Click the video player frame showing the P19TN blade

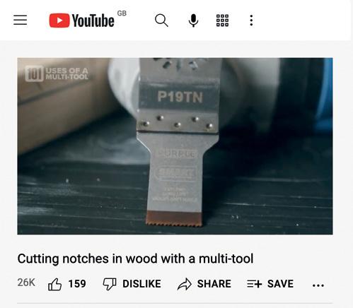(175, 146)
